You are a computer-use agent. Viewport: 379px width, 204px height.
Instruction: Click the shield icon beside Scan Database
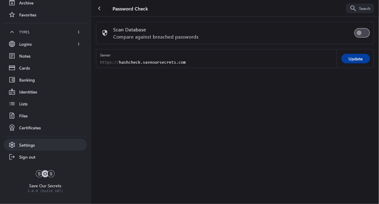(105, 33)
